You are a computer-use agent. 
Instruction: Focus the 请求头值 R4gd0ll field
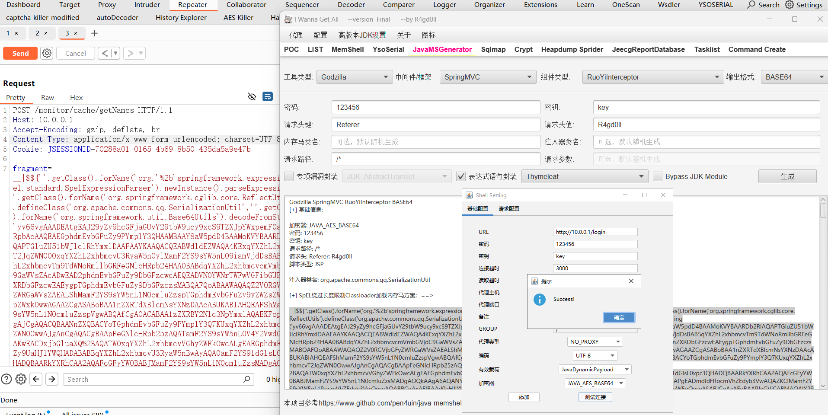coord(707,124)
